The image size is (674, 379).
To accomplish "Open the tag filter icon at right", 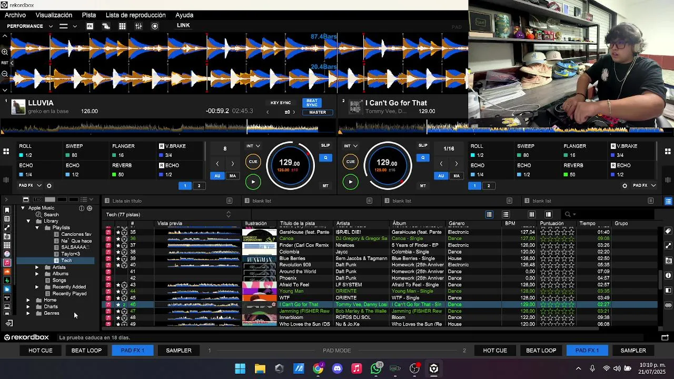I will [668, 231].
